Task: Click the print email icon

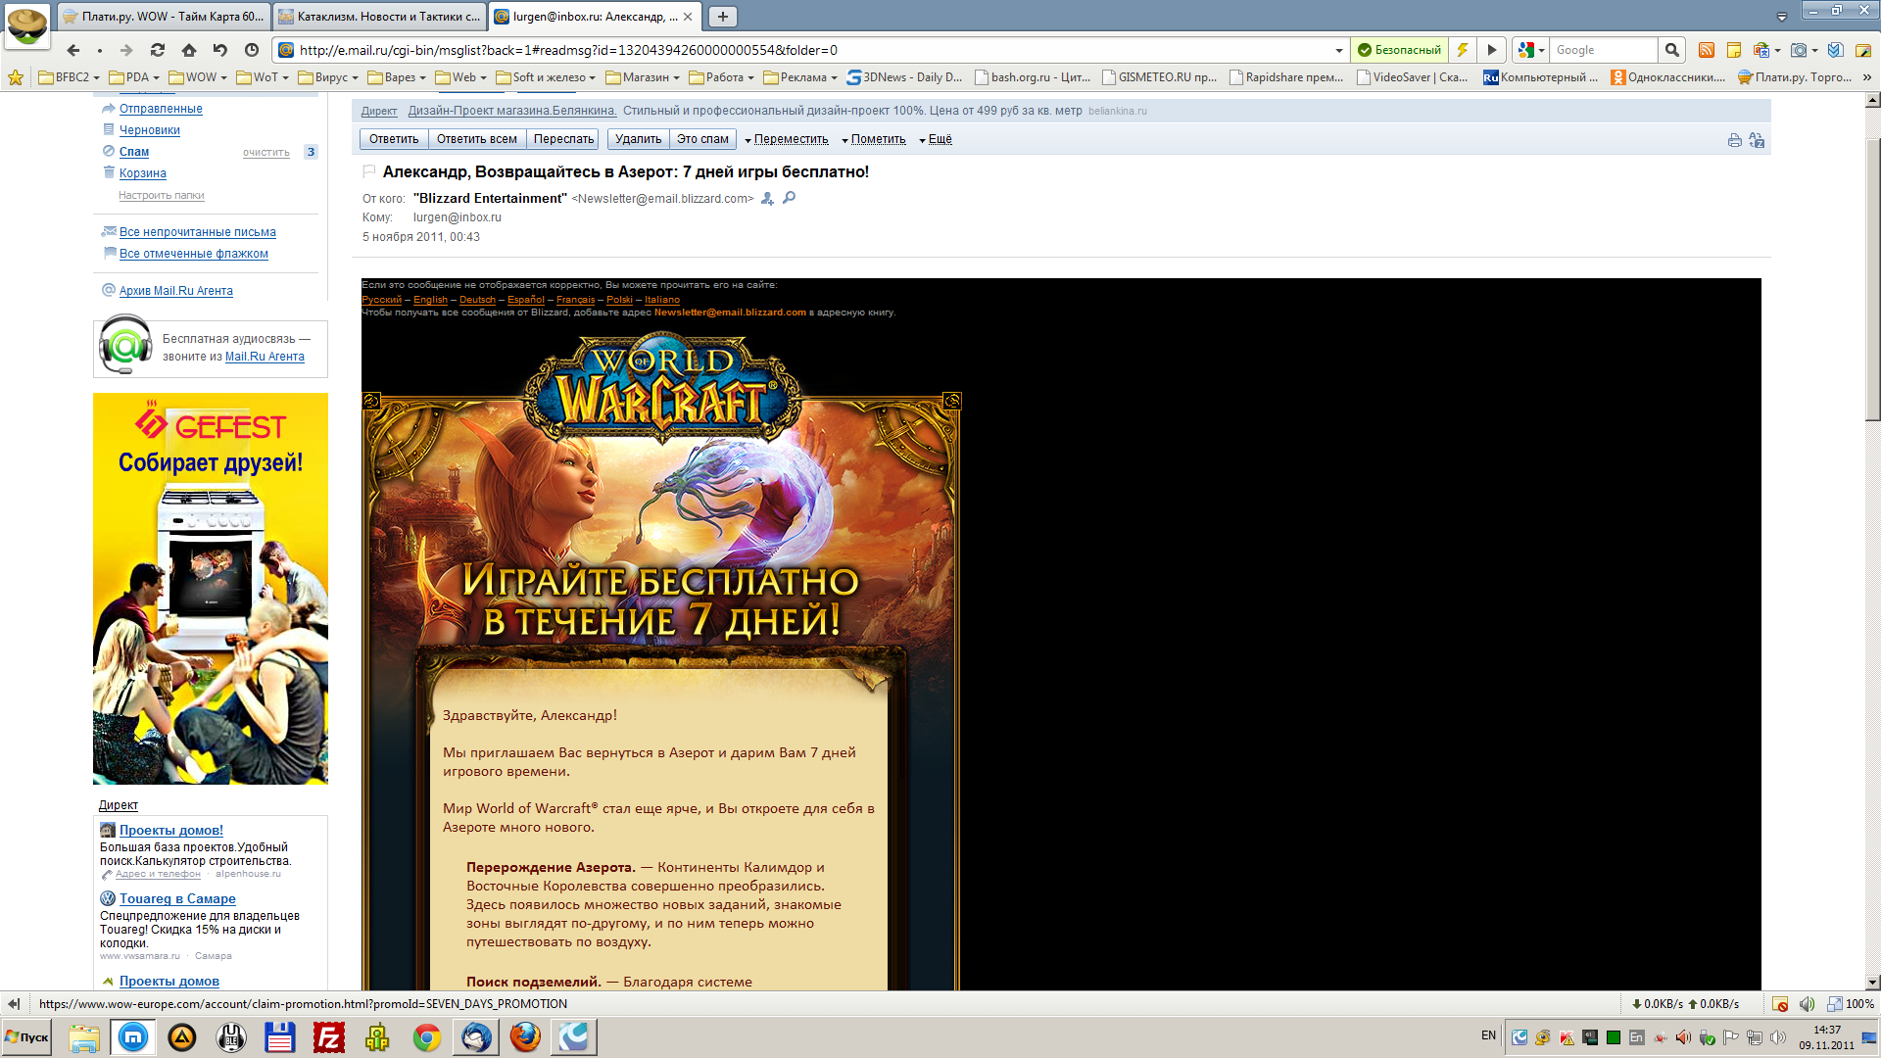Action: click(1734, 140)
